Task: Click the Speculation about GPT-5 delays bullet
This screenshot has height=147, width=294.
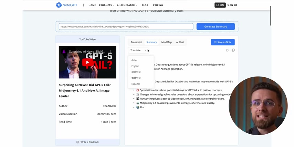Action: click(x=179, y=90)
